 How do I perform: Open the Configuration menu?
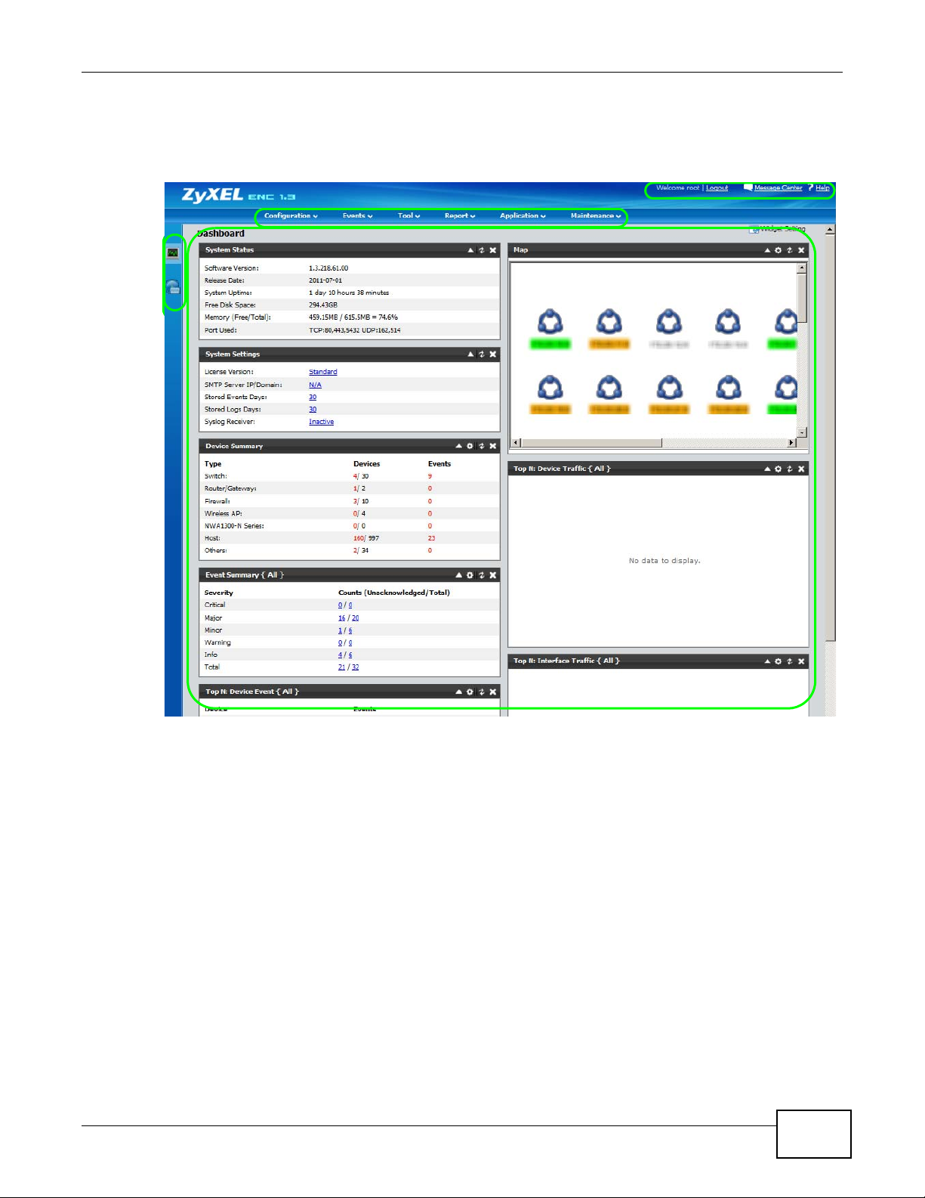click(291, 216)
